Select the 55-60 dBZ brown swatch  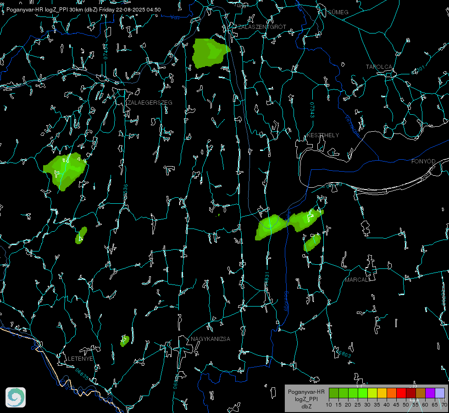tap(421, 393)
